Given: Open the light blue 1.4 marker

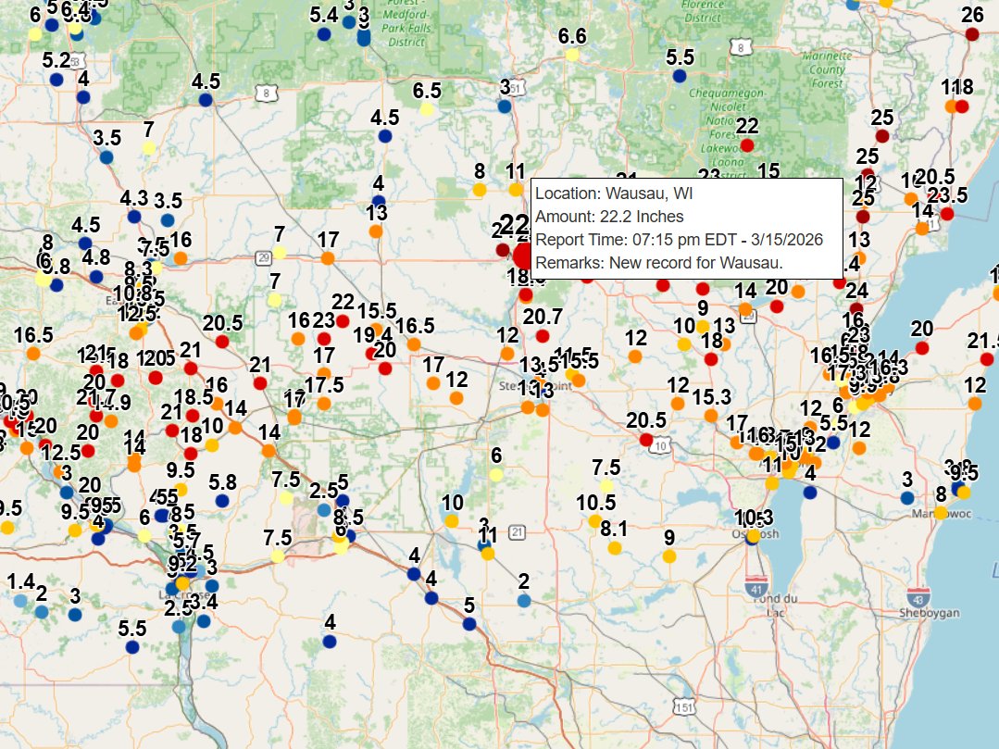Looking at the screenshot, I should point(20,600).
